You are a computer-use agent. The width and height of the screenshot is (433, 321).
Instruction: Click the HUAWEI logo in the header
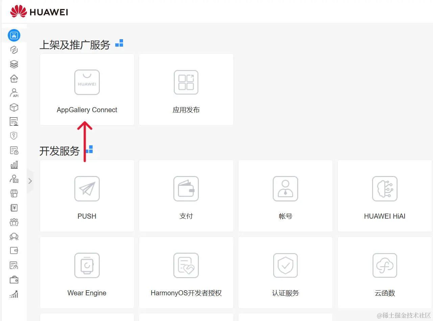39,12
